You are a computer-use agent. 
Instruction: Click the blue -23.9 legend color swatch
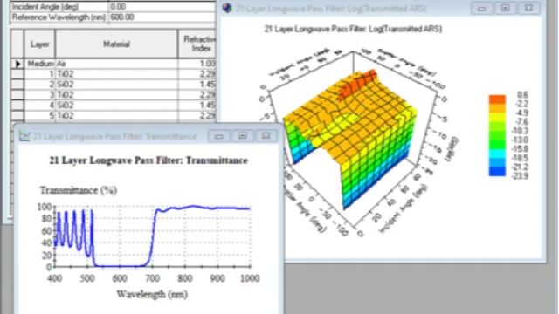point(497,172)
